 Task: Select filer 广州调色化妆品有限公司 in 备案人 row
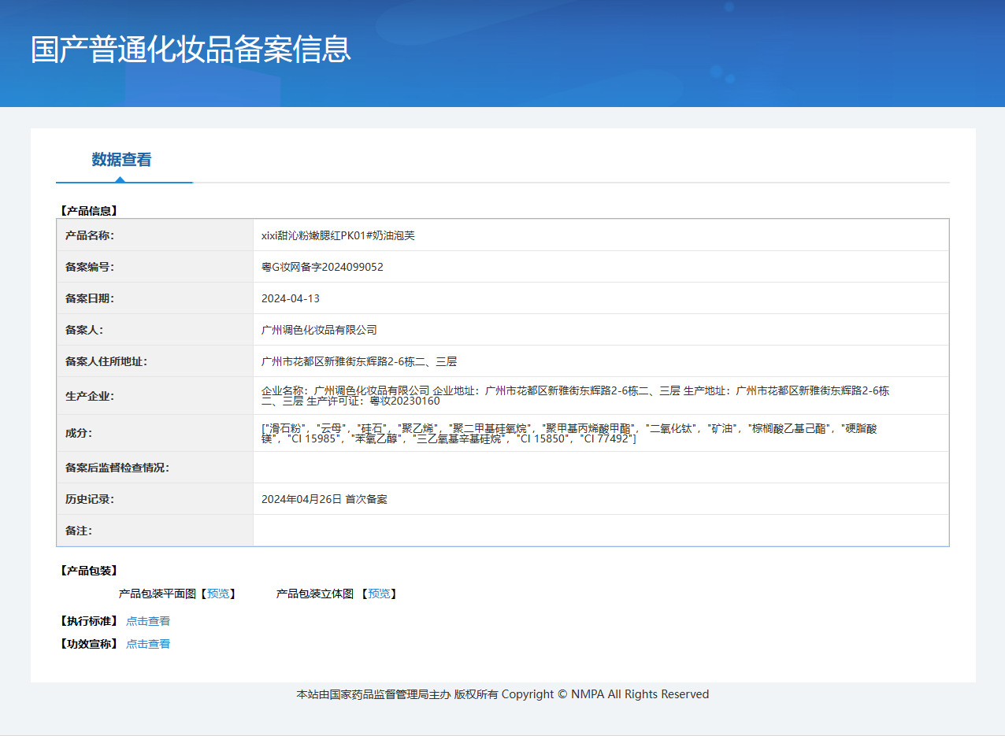(x=319, y=330)
